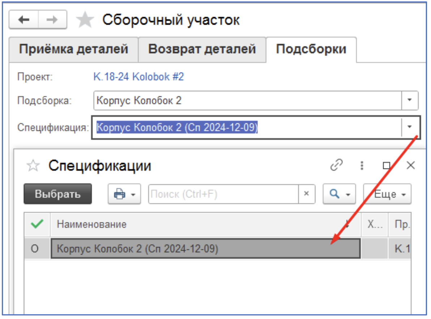Open the magnifier search options dropdown
This screenshot has height=319, width=431.
339,194
